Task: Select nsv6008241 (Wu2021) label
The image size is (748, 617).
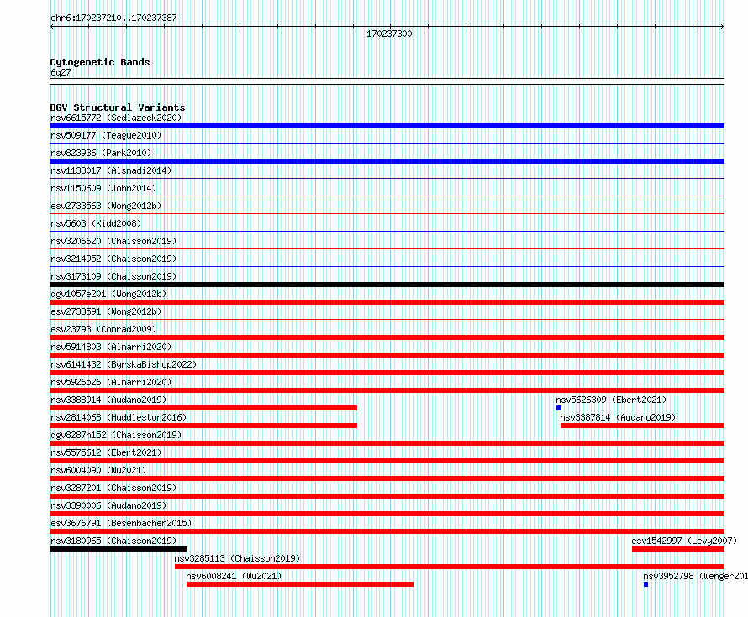Action: pyautogui.click(x=234, y=576)
